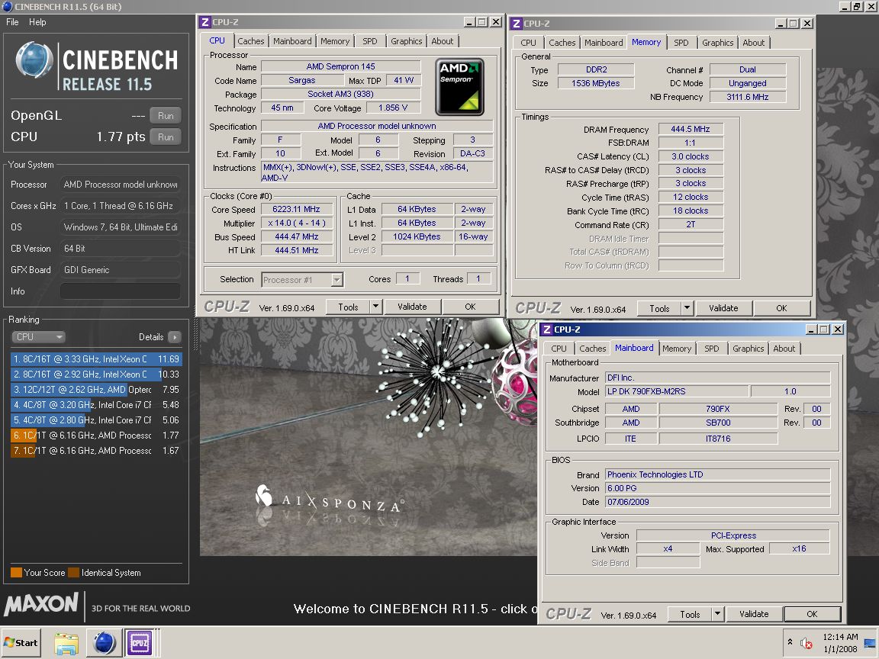Select ranking row 7 scoring 1.67
The height and width of the screenshot is (659, 879).
click(96, 451)
